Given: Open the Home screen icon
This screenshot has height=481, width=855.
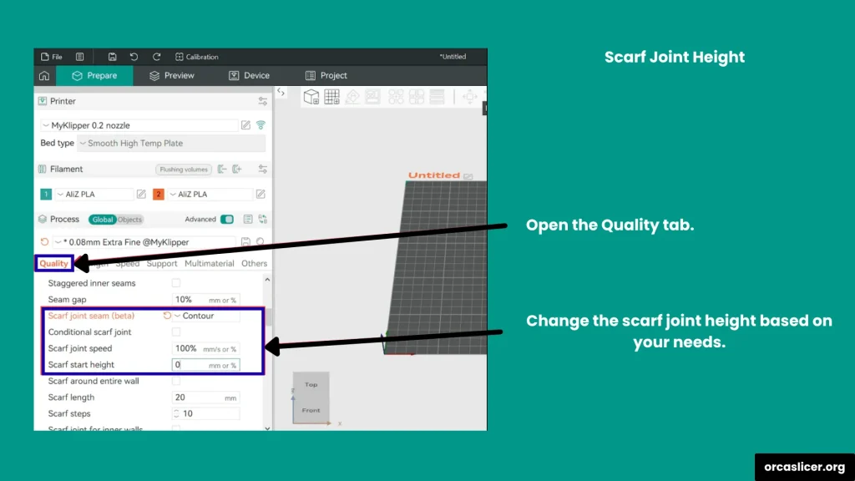Looking at the screenshot, I should tap(44, 76).
